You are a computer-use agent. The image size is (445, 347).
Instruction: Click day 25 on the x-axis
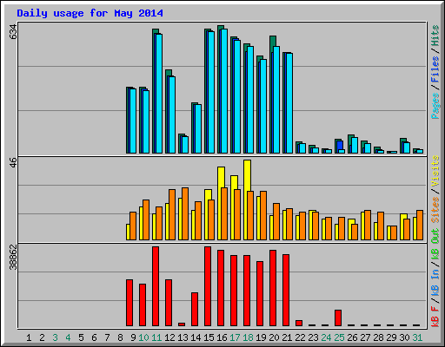coord(339,337)
